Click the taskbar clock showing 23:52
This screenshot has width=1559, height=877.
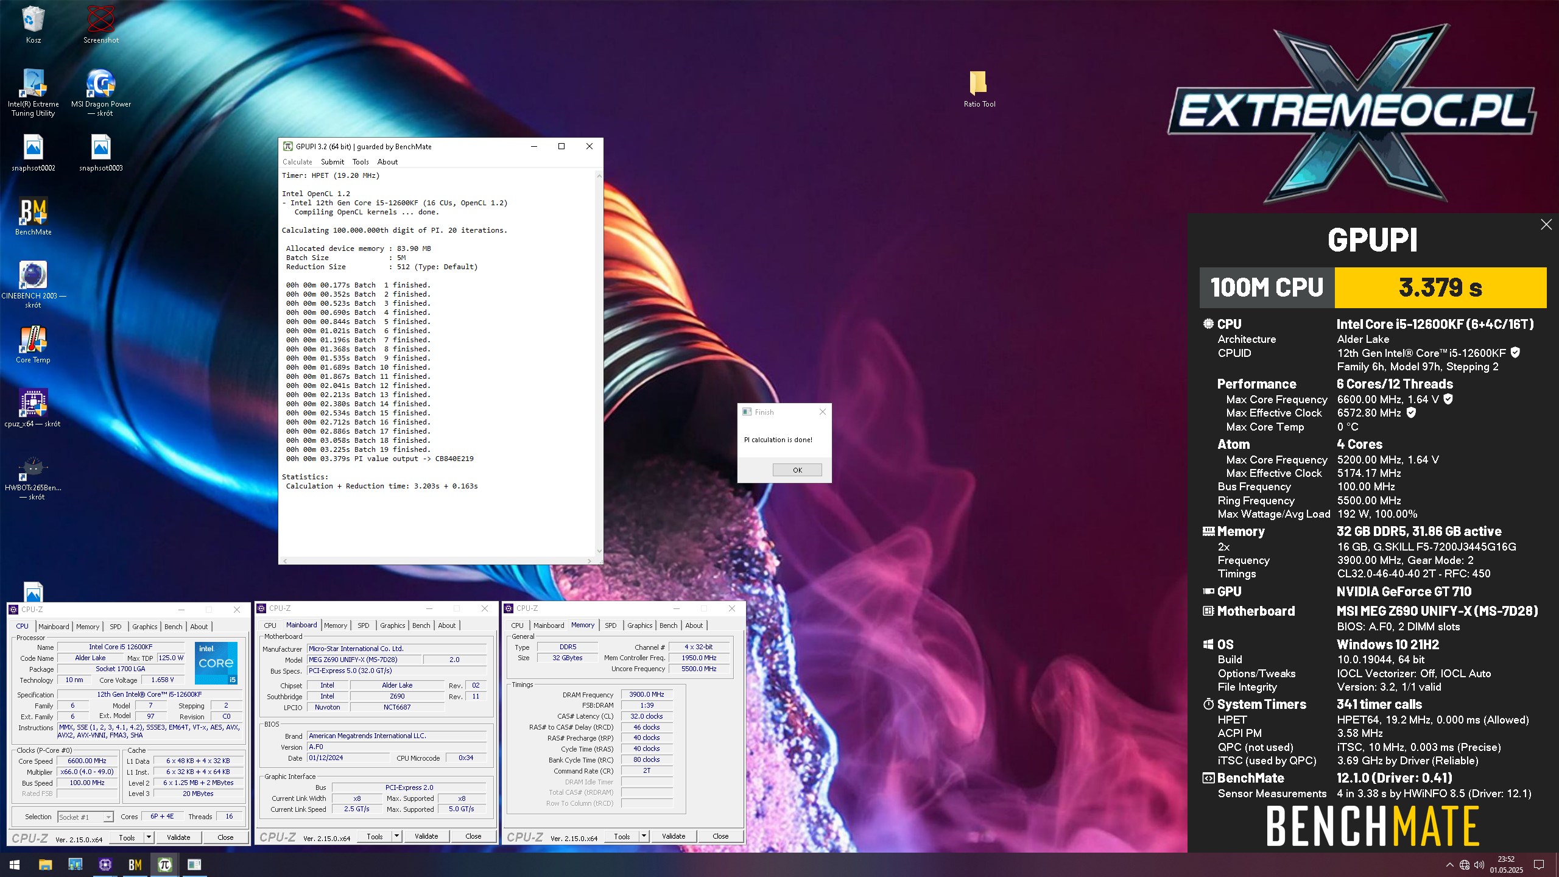tap(1506, 865)
